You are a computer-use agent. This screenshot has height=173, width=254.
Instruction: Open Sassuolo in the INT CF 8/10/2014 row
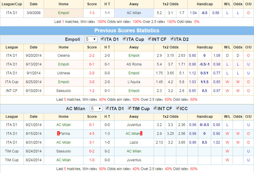click(x=63, y=90)
